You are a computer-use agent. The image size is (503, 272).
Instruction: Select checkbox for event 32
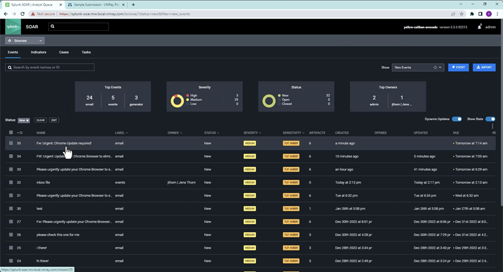[11, 182]
